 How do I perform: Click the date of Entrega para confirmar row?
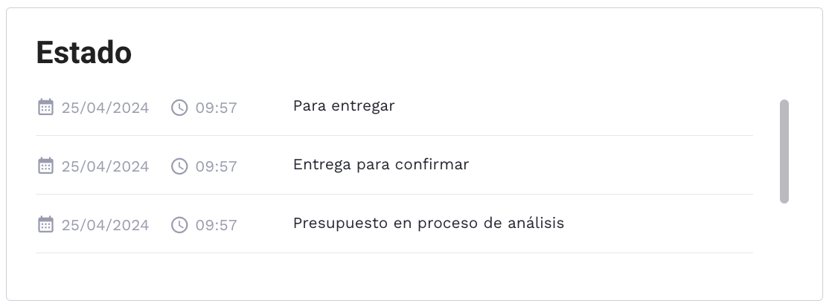click(105, 166)
